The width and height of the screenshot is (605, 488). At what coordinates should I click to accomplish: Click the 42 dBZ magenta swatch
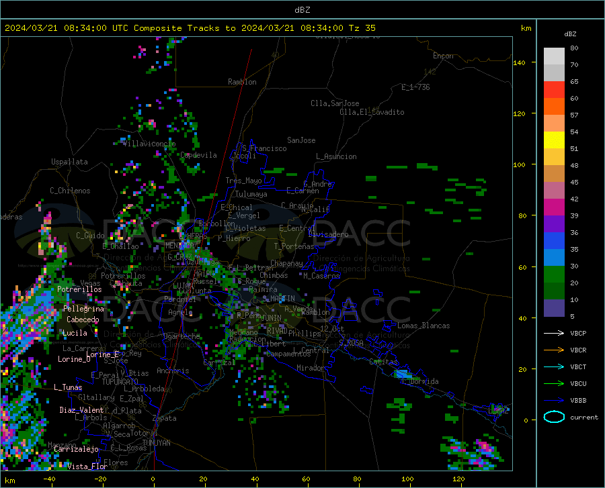pyautogui.click(x=554, y=207)
